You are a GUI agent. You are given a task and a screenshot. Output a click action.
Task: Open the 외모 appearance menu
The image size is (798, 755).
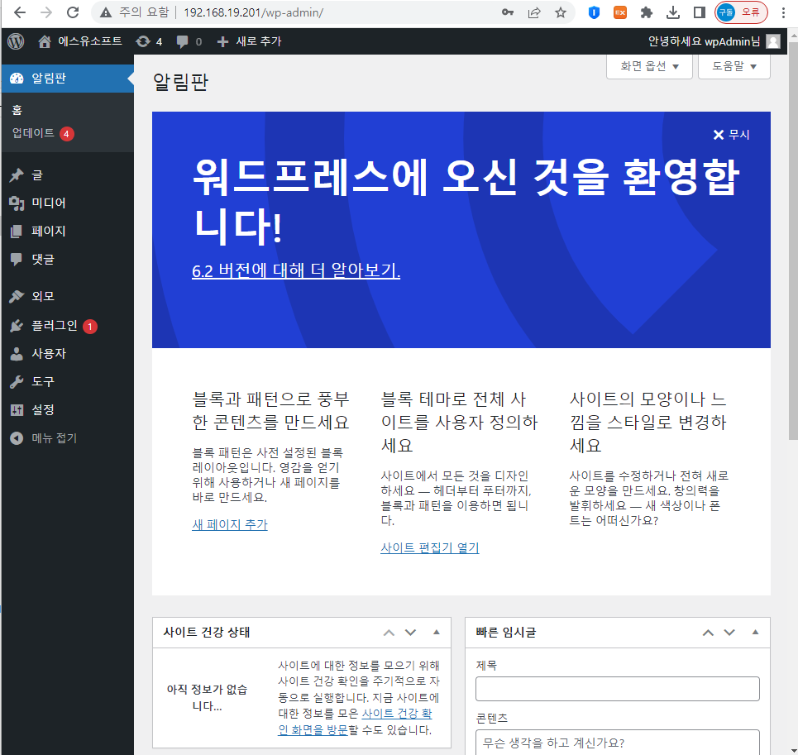tap(67, 296)
